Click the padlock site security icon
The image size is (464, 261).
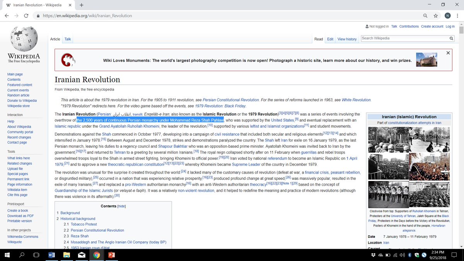[x=38, y=16]
